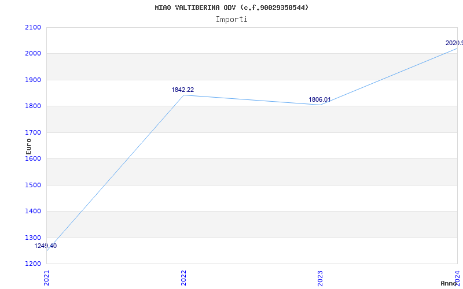
Task: Click the 1600 y-axis tick label
Action: 33,158
